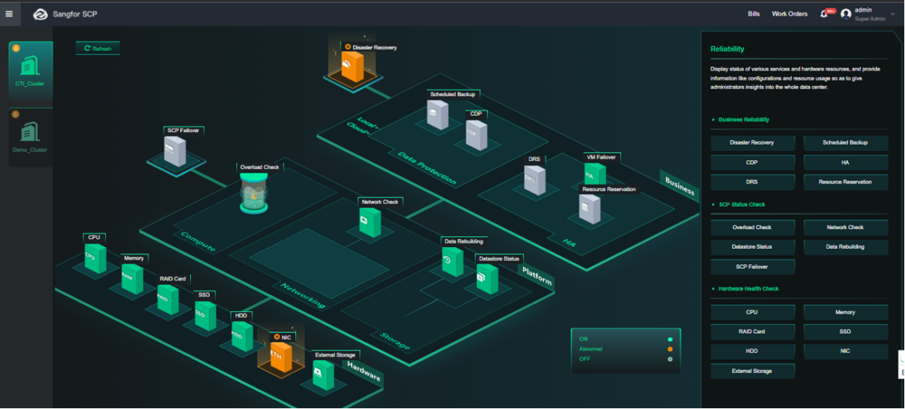905x409 pixels.
Task: Open the hamburger menu icon
Action: [x=9, y=14]
